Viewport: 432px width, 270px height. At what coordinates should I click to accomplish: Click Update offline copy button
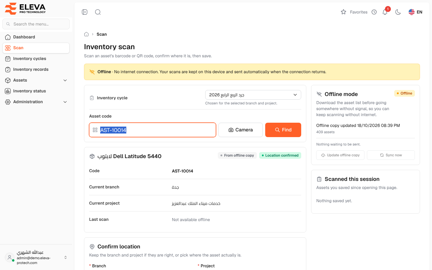point(340,155)
